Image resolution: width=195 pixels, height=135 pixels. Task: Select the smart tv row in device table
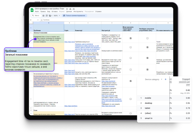pos(164,118)
